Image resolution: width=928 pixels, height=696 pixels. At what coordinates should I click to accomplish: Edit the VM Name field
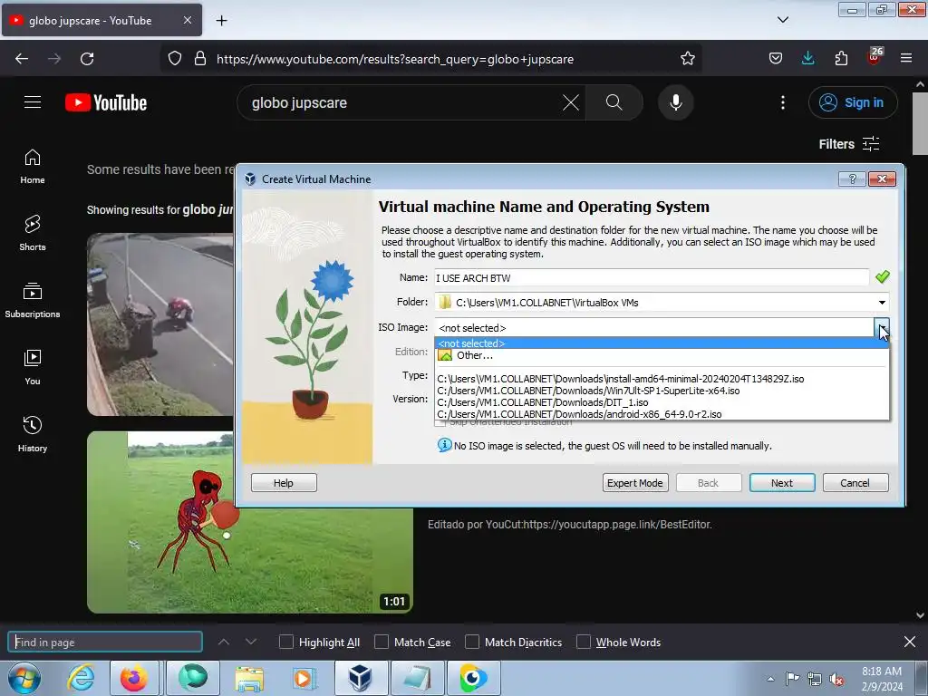651,277
